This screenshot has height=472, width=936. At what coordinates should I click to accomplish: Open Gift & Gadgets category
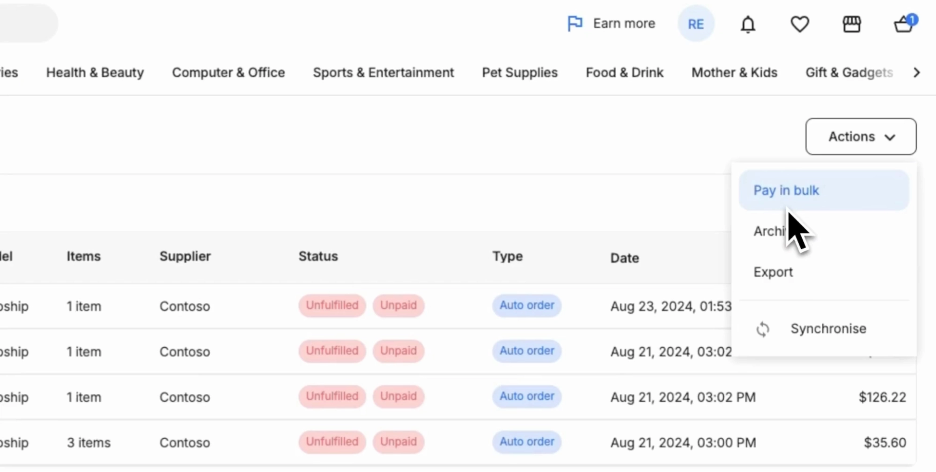click(x=849, y=73)
